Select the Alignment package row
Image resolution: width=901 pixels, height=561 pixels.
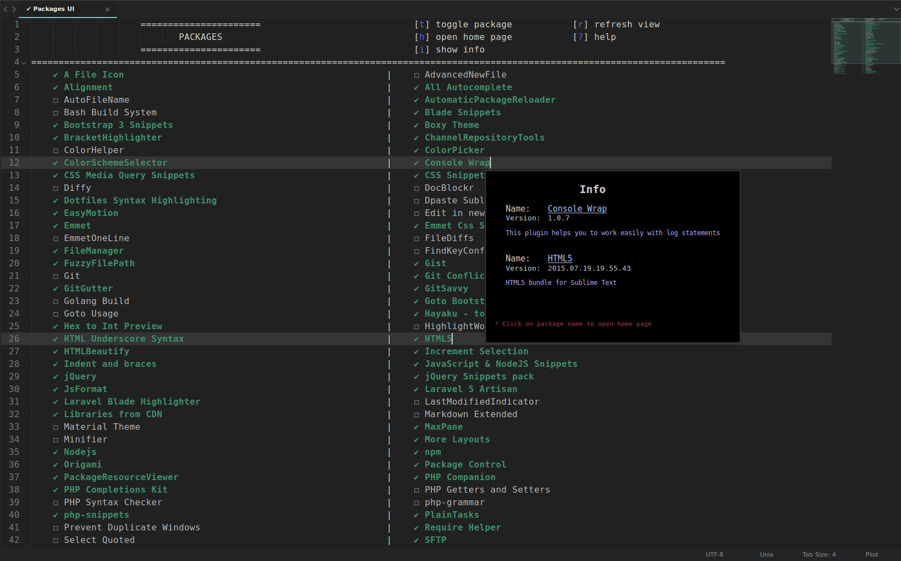point(88,87)
